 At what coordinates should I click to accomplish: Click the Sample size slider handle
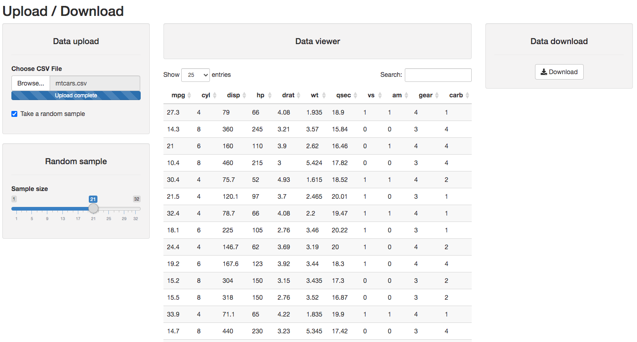93,208
